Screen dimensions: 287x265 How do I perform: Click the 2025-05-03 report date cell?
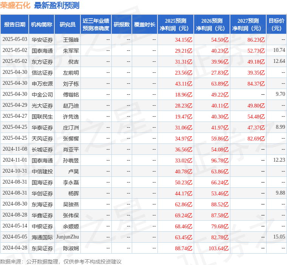point(15,39)
